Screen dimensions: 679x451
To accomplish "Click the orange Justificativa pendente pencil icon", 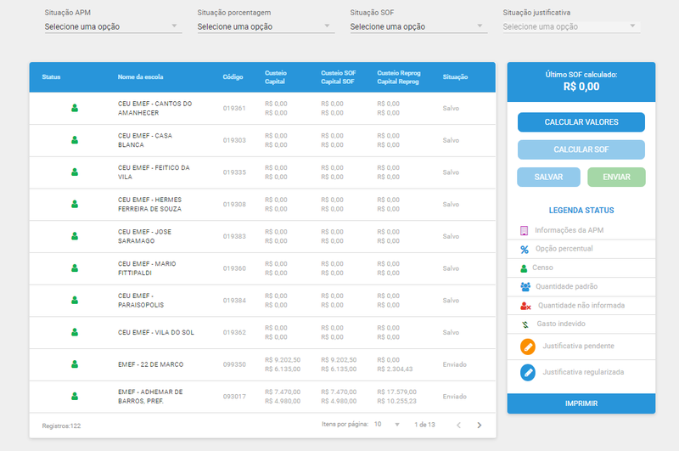I will pyautogui.click(x=528, y=347).
